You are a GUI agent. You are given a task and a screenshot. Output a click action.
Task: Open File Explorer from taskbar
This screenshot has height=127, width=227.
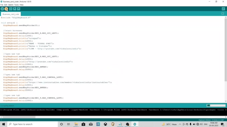coord(76,124)
